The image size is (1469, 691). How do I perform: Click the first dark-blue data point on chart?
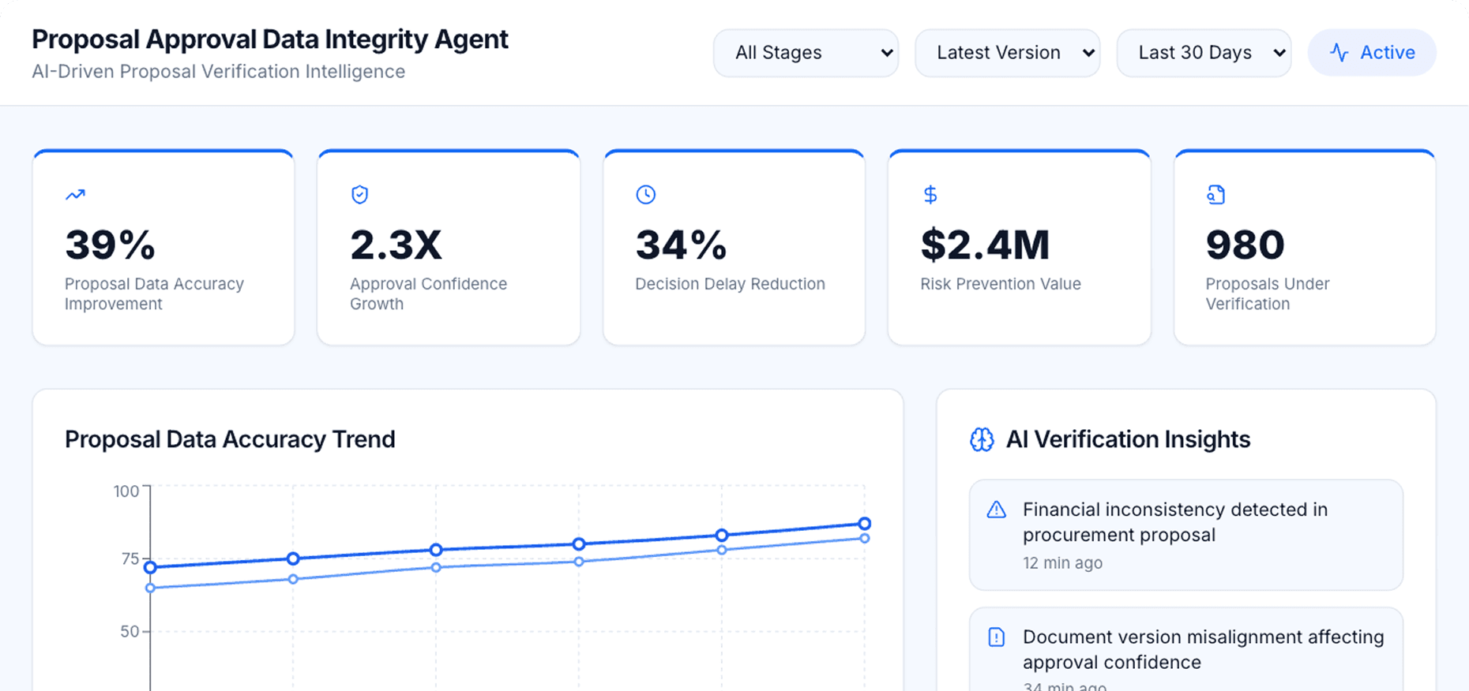click(x=151, y=567)
